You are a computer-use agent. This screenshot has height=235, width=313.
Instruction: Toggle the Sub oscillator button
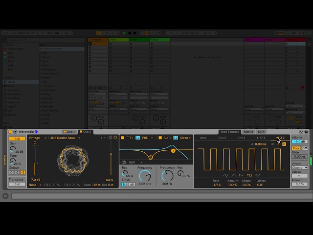tap(17, 139)
